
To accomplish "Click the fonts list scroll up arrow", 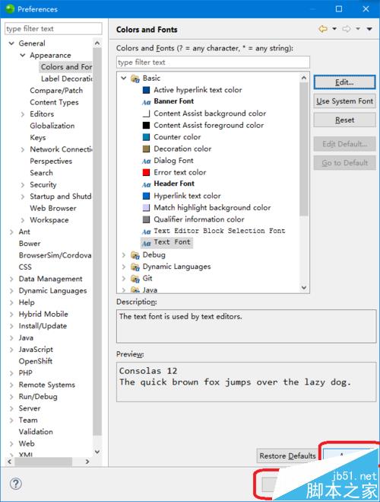I will pyautogui.click(x=304, y=78).
